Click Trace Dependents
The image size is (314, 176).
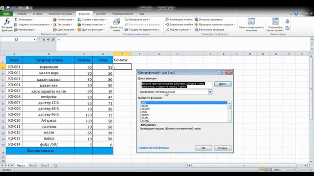pos(179,24)
